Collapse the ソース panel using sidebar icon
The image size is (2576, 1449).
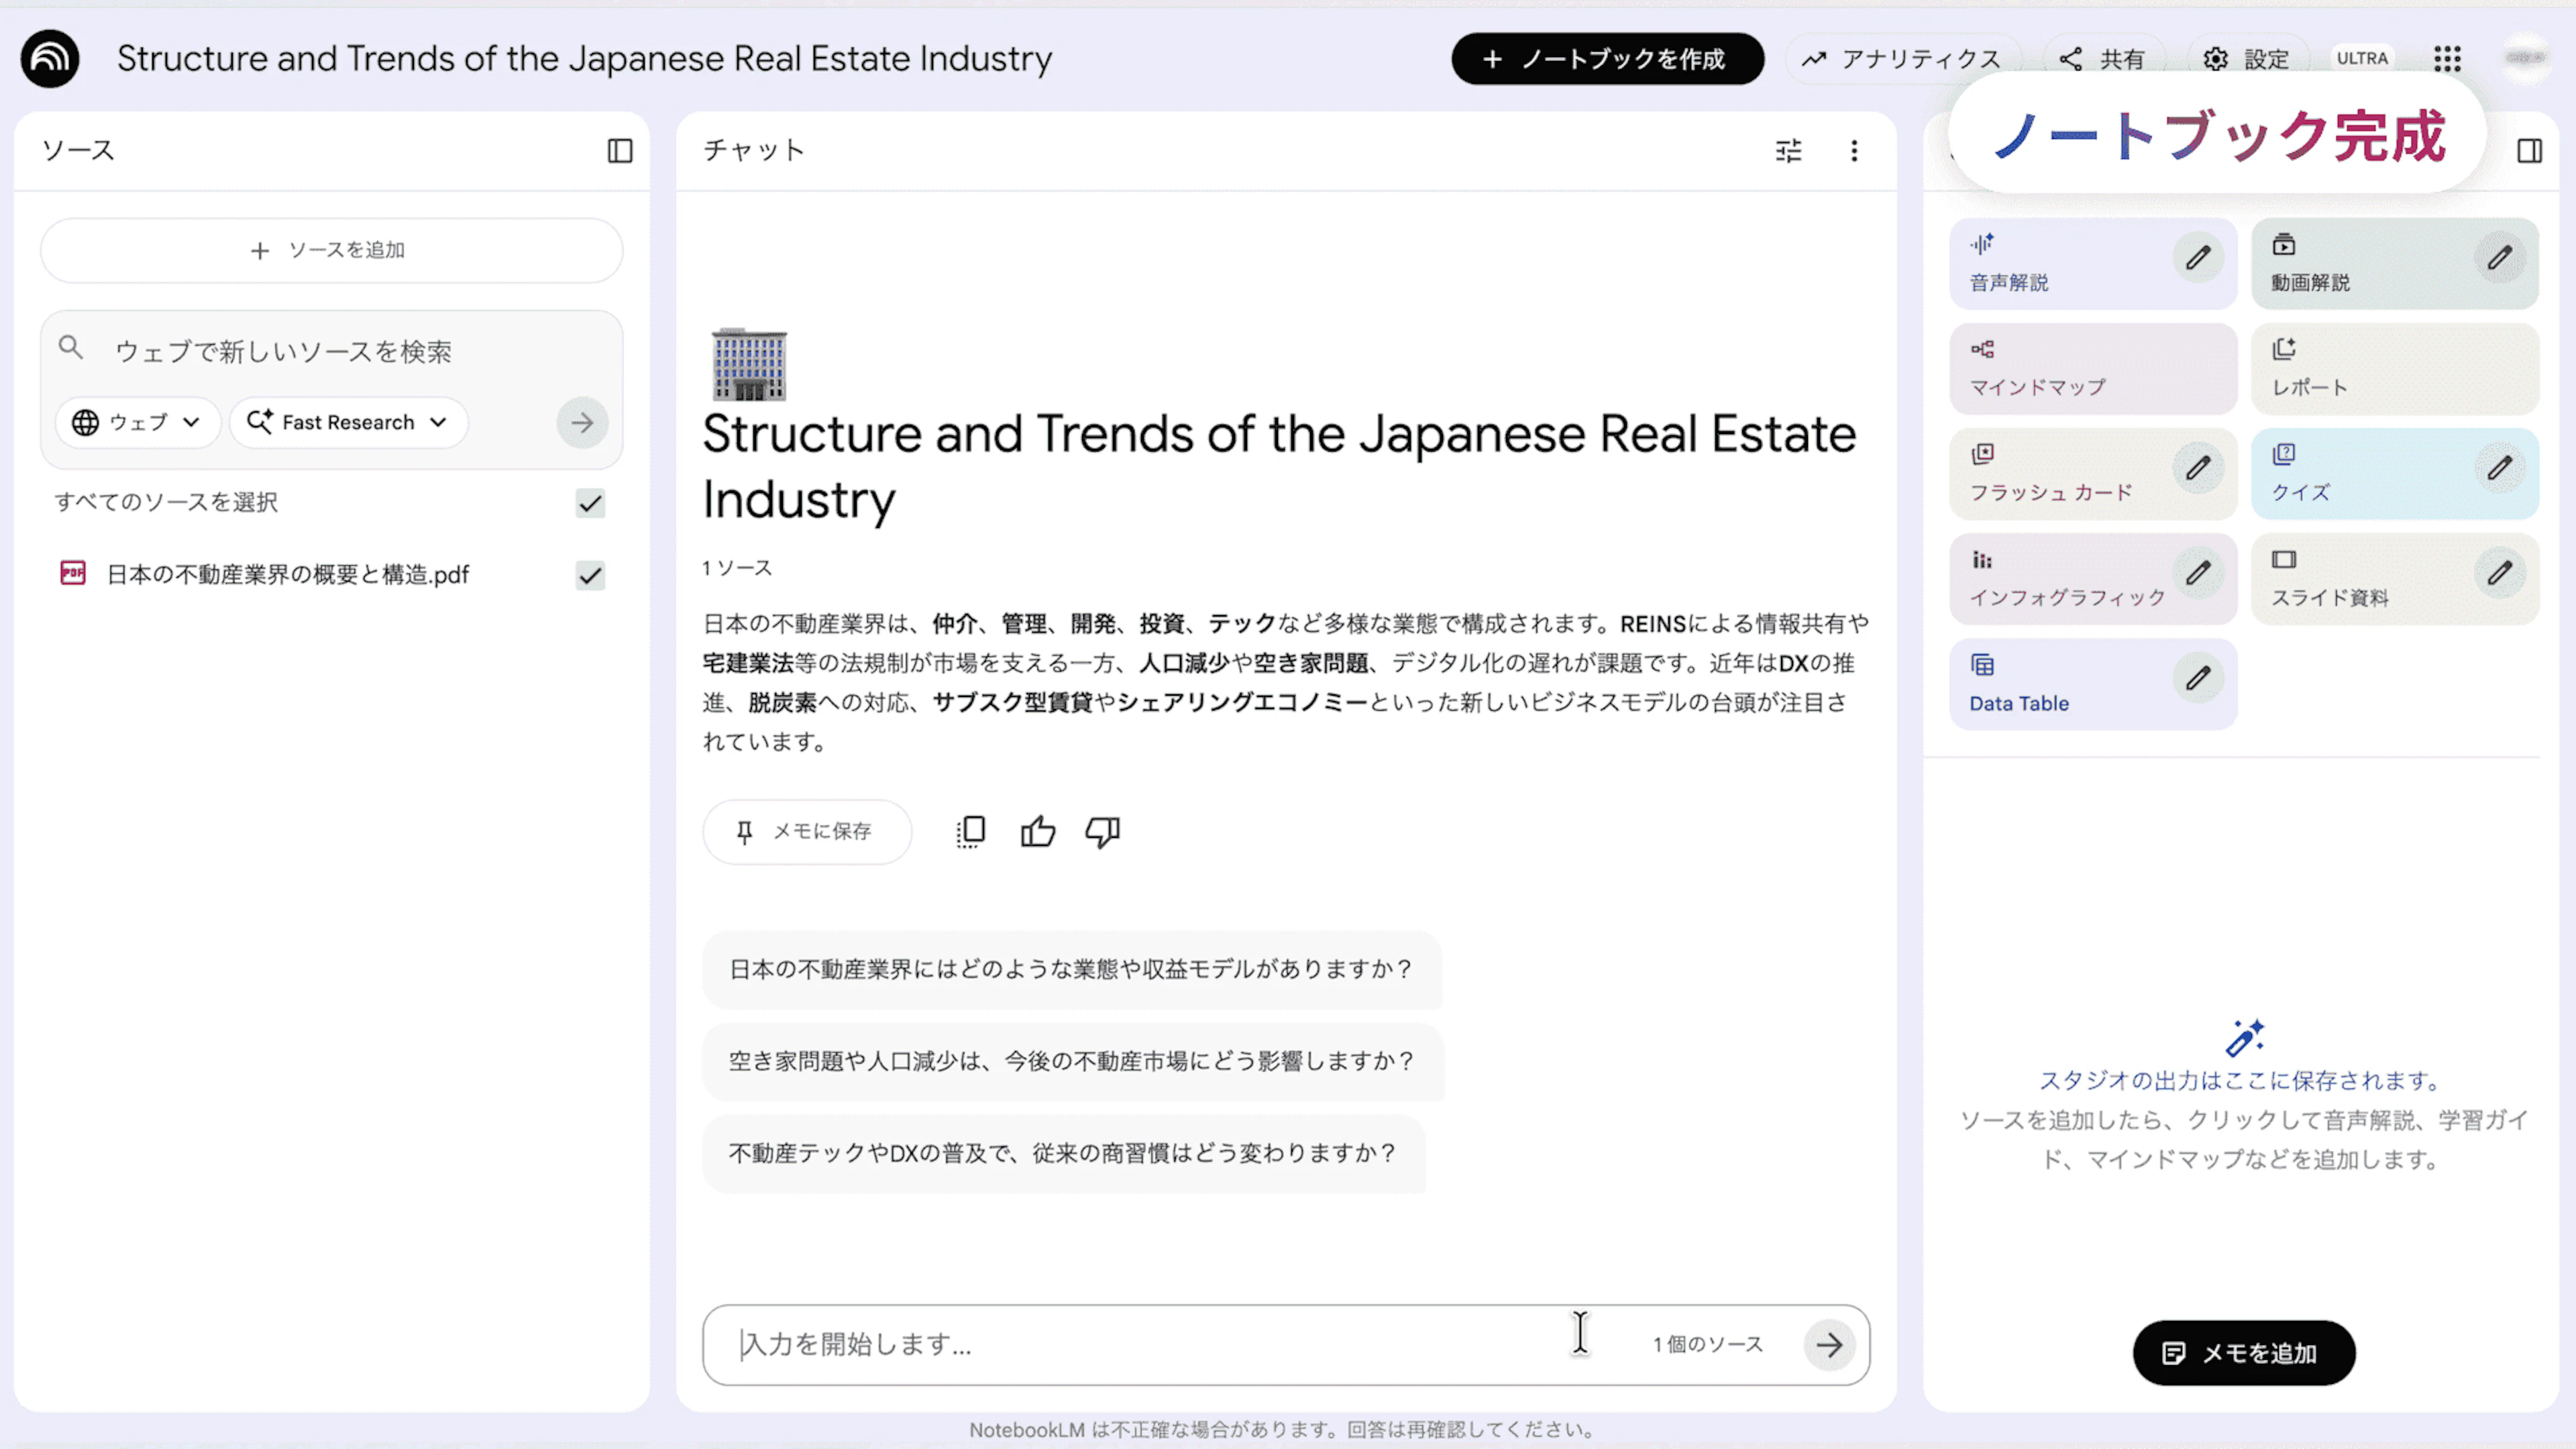(620, 151)
